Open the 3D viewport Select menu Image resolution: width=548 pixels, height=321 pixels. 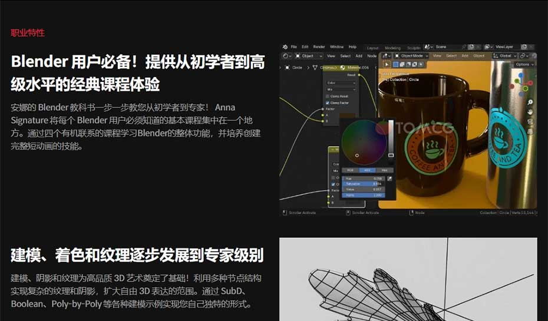(451, 56)
